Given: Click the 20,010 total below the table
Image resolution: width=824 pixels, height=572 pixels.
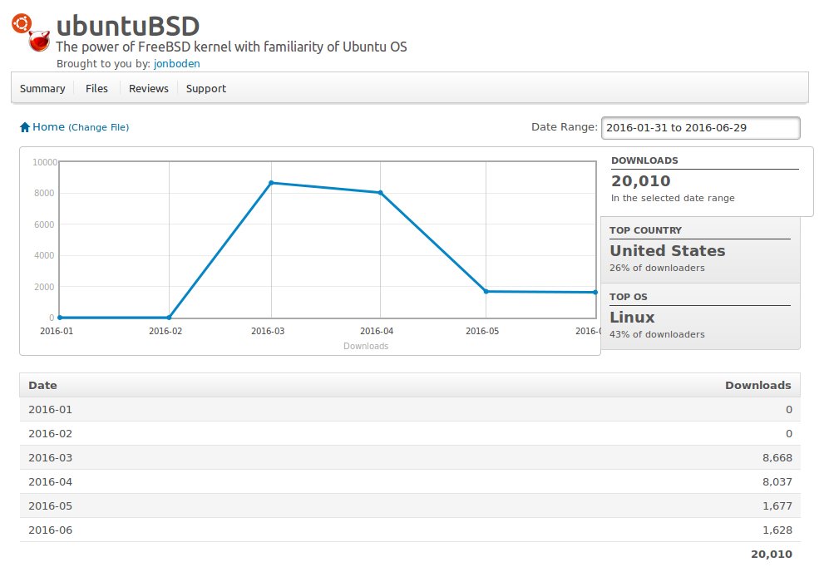Looking at the screenshot, I should (x=772, y=555).
